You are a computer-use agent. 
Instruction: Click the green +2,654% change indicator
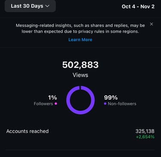click(145, 137)
